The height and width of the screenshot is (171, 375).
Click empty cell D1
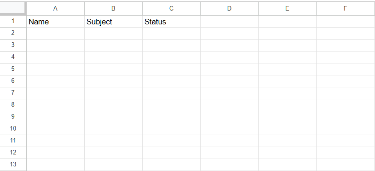pos(229,22)
